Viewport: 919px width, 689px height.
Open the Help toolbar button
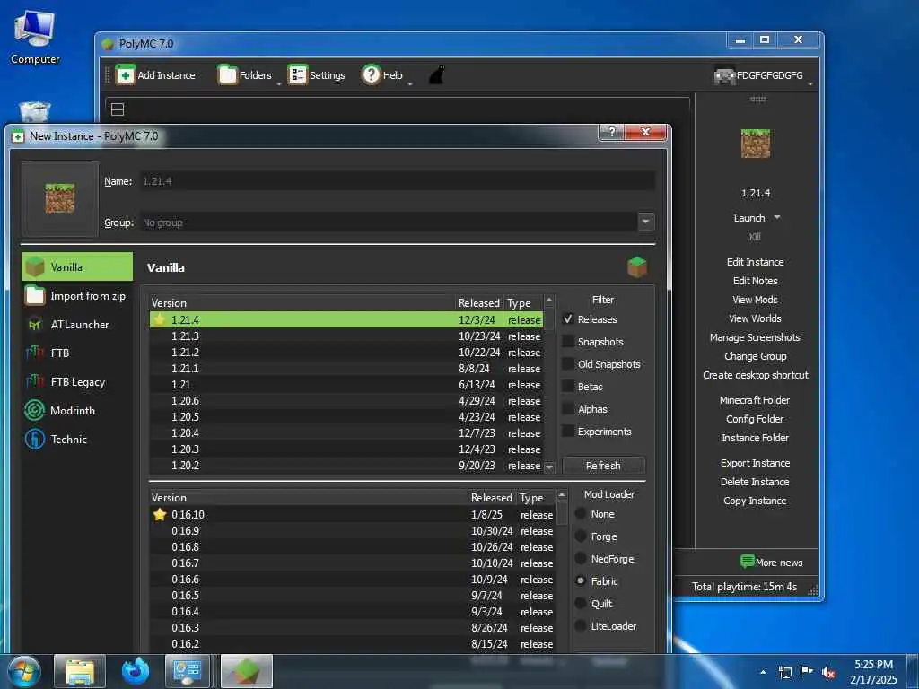tap(382, 75)
